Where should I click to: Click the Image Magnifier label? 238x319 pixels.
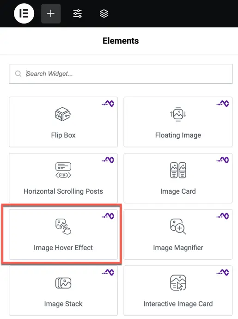(178, 248)
